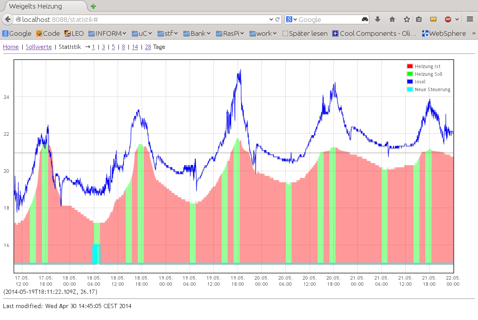The image size is (478, 320).
Task: Expand the INFORM bookmarks folder
Action: pyautogui.click(x=108, y=33)
